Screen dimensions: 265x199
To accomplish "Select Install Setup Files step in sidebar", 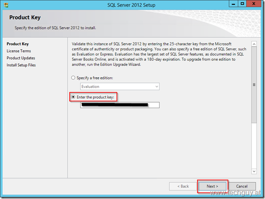I will pos(21,65).
